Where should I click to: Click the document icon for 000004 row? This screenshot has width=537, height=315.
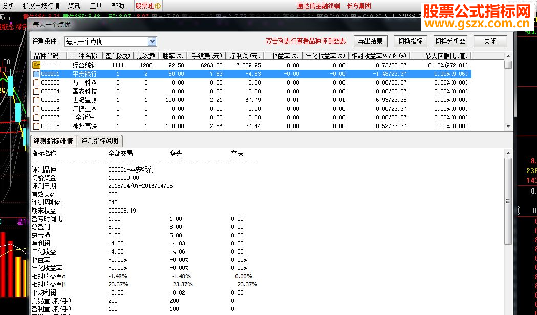point(36,91)
